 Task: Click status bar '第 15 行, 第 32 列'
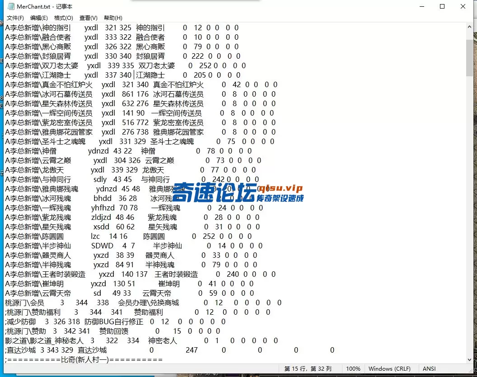308,369
